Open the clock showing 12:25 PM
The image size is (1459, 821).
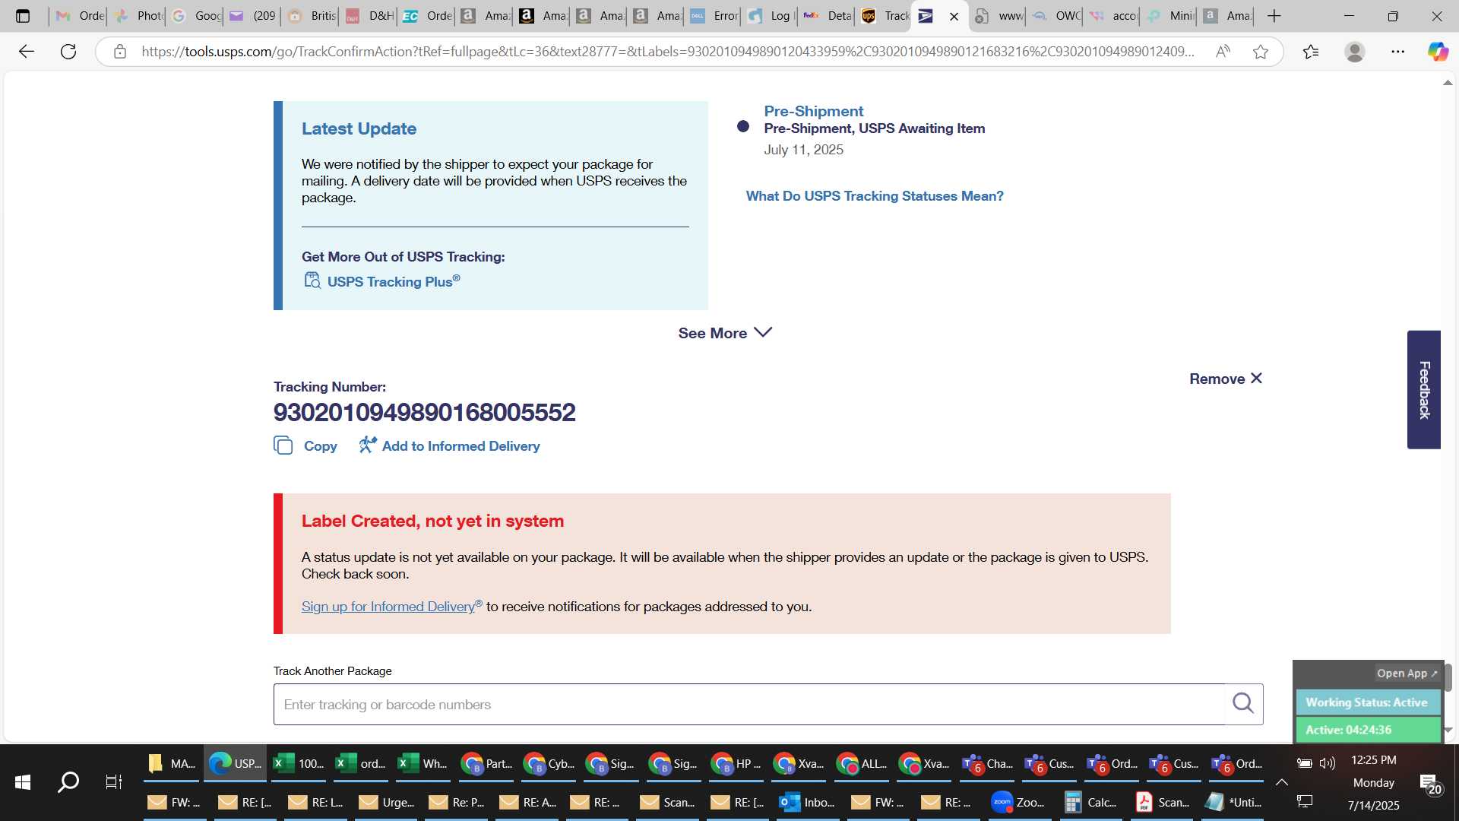[x=1373, y=760]
